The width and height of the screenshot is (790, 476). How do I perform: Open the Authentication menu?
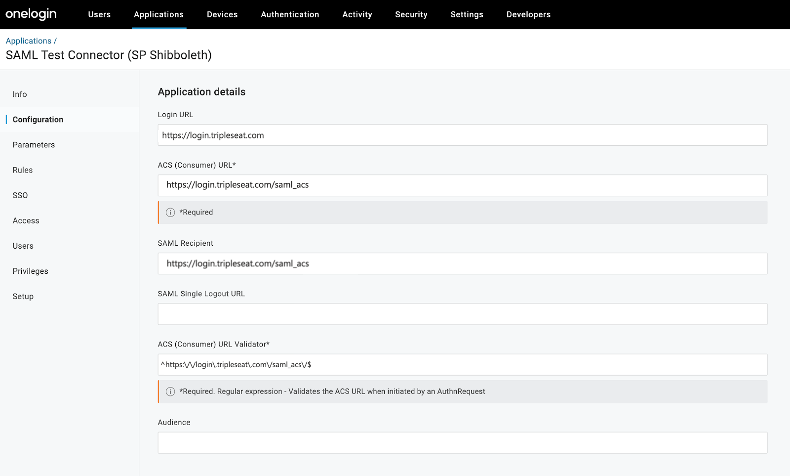coord(290,14)
